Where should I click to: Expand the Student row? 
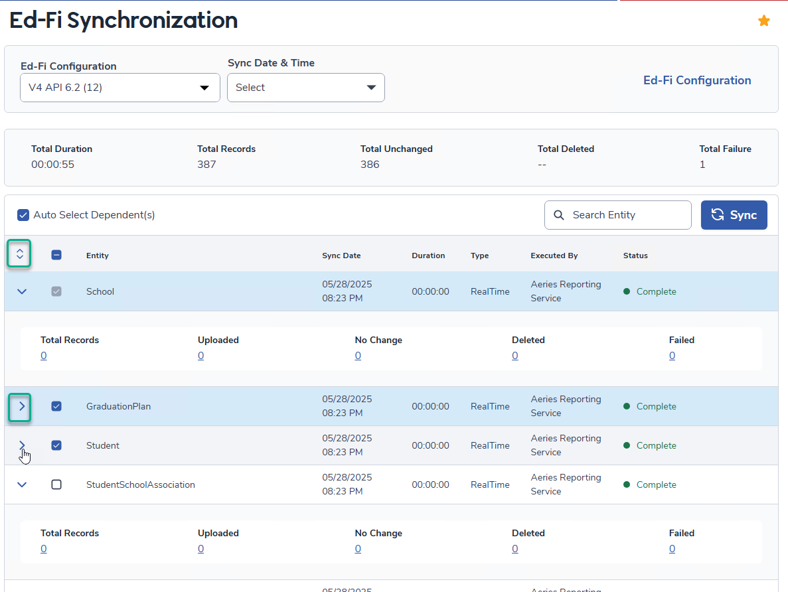22,445
